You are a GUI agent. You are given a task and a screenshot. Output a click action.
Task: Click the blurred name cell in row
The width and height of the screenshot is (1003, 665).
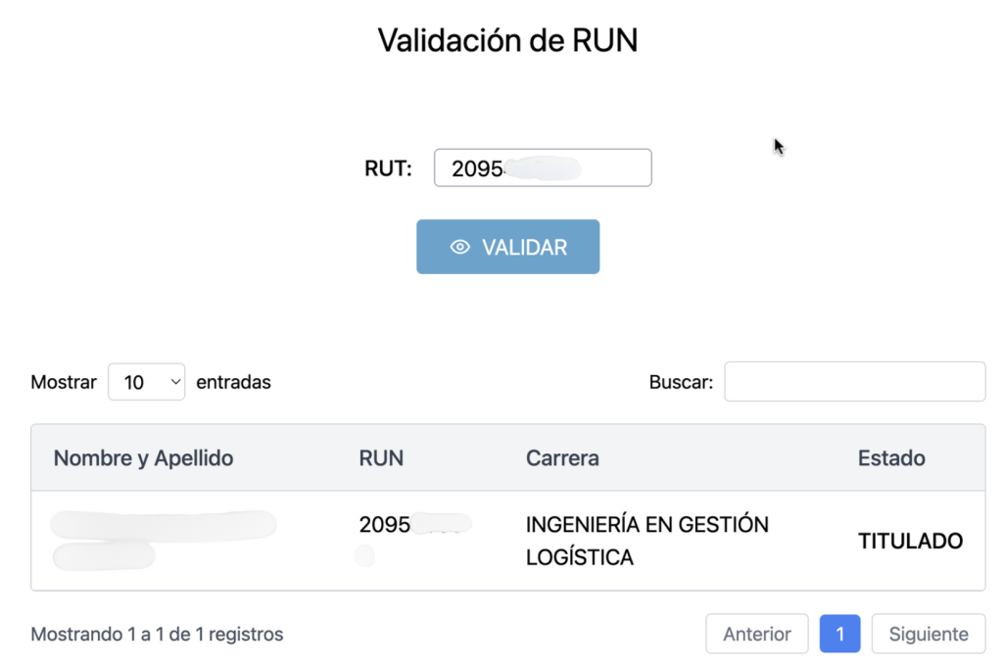(162, 527)
